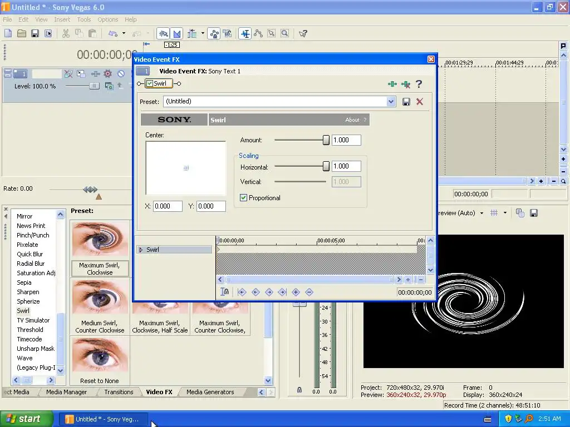Click the Cut scissors icon
The image size is (570, 427).
pyautogui.click(x=66, y=34)
